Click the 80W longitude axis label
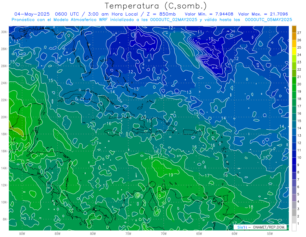The height and width of the screenshot is (237, 306). tap(93, 234)
